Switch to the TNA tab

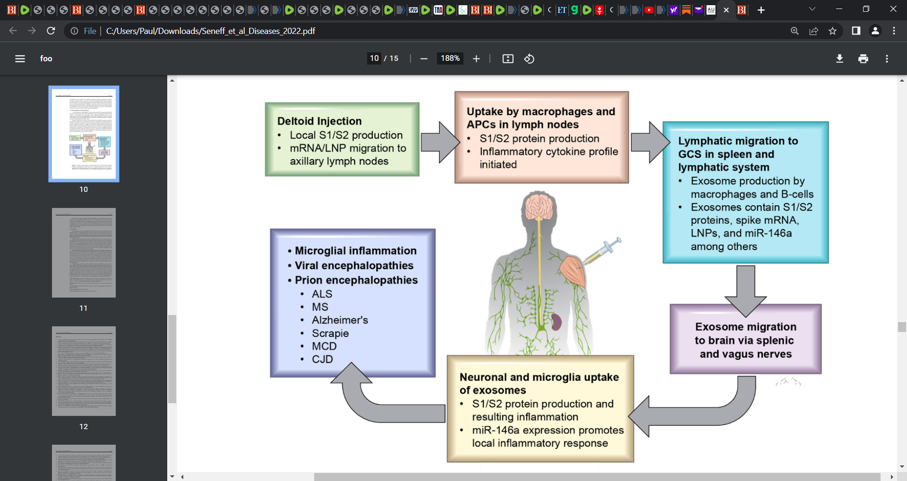pos(438,10)
